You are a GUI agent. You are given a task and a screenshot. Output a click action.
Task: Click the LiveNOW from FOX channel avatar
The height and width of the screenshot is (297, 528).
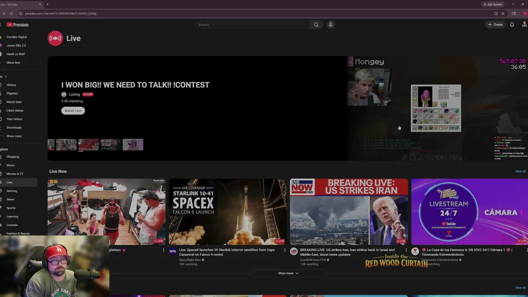[294, 251]
